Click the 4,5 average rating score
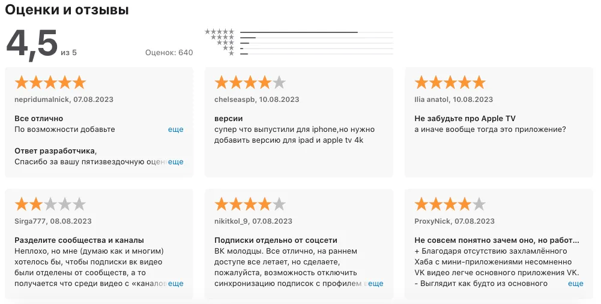601x304 pixels. coord(32,44)
